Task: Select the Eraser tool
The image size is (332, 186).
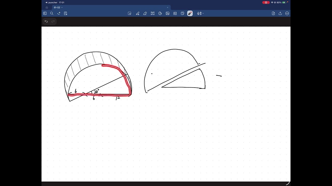Action: coord(145,13)
